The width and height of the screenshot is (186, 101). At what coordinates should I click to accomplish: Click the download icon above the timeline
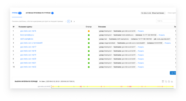(x=172, y=81)
